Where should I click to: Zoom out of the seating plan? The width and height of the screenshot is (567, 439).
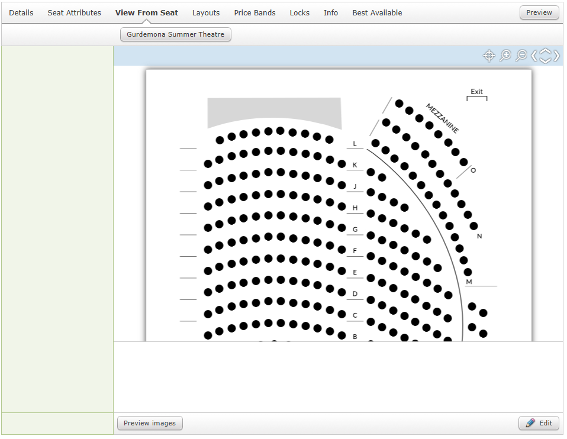point(521,56)
